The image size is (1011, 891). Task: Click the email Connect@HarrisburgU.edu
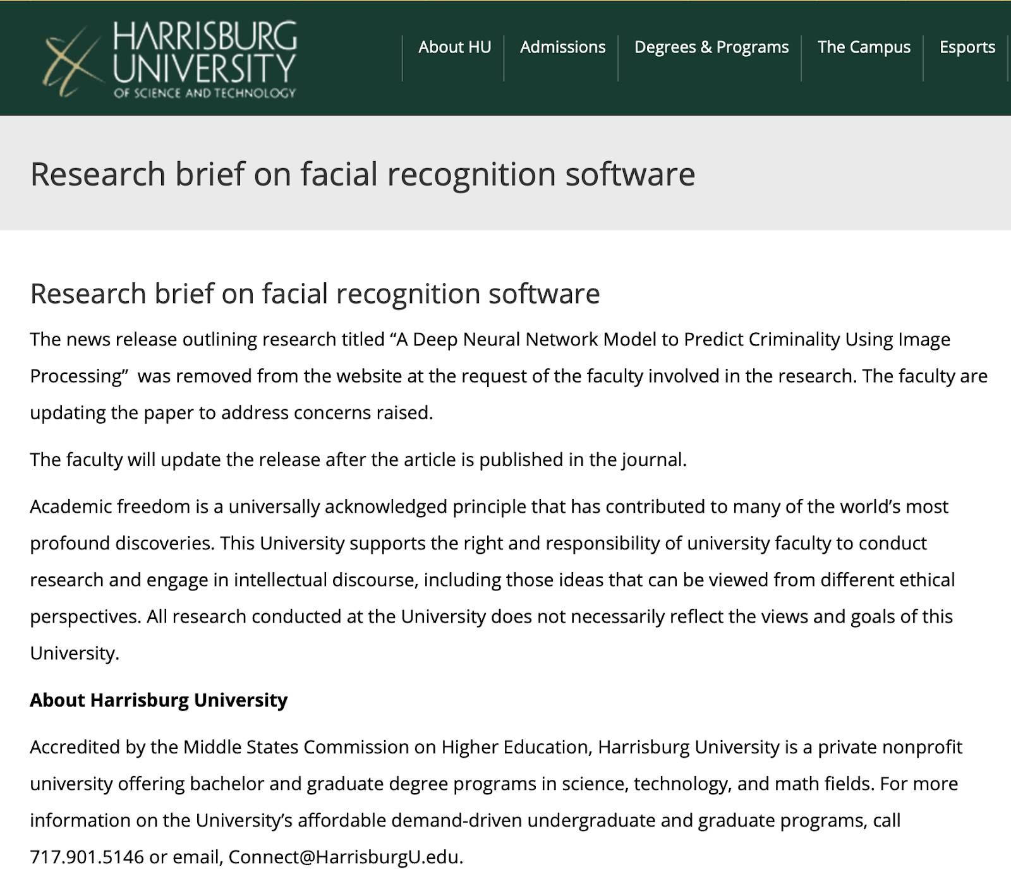pyautogui.click(x=345, y=857)
